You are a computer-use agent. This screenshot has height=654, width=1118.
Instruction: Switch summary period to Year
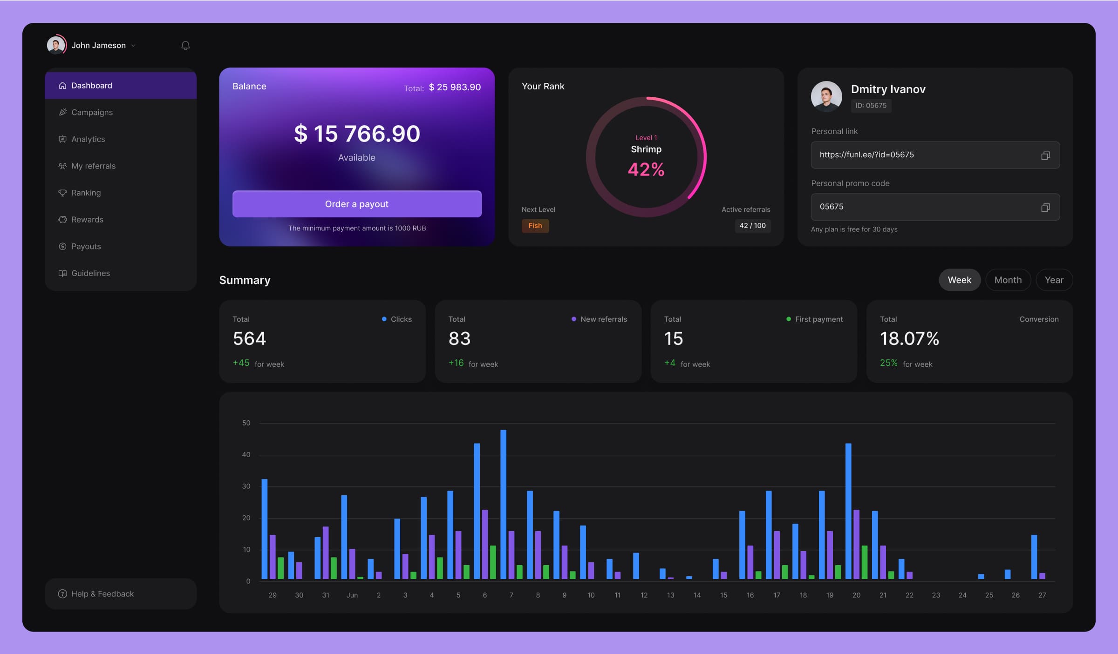coord(1054,280)
